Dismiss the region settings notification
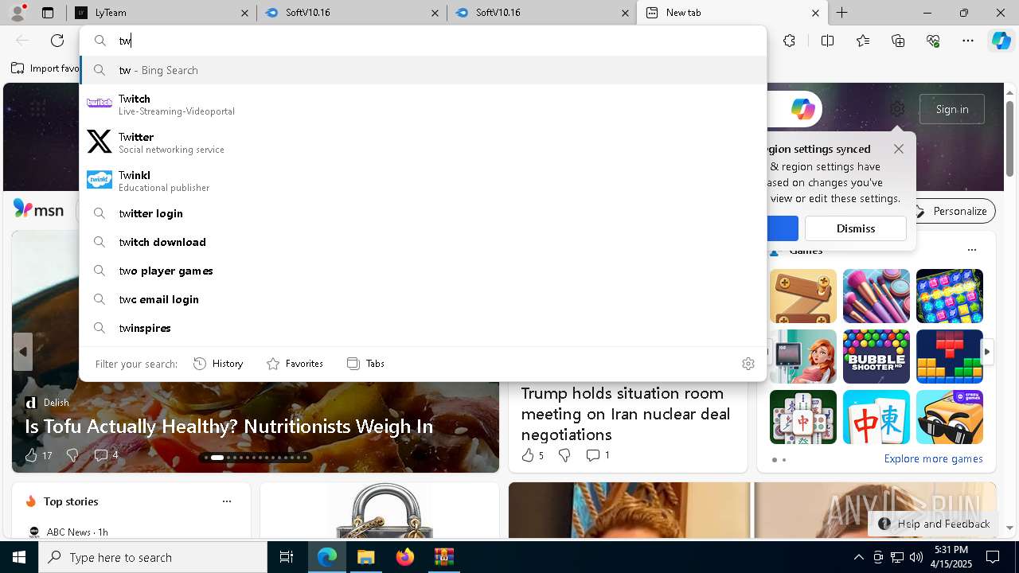 click(x=856, y=228)
